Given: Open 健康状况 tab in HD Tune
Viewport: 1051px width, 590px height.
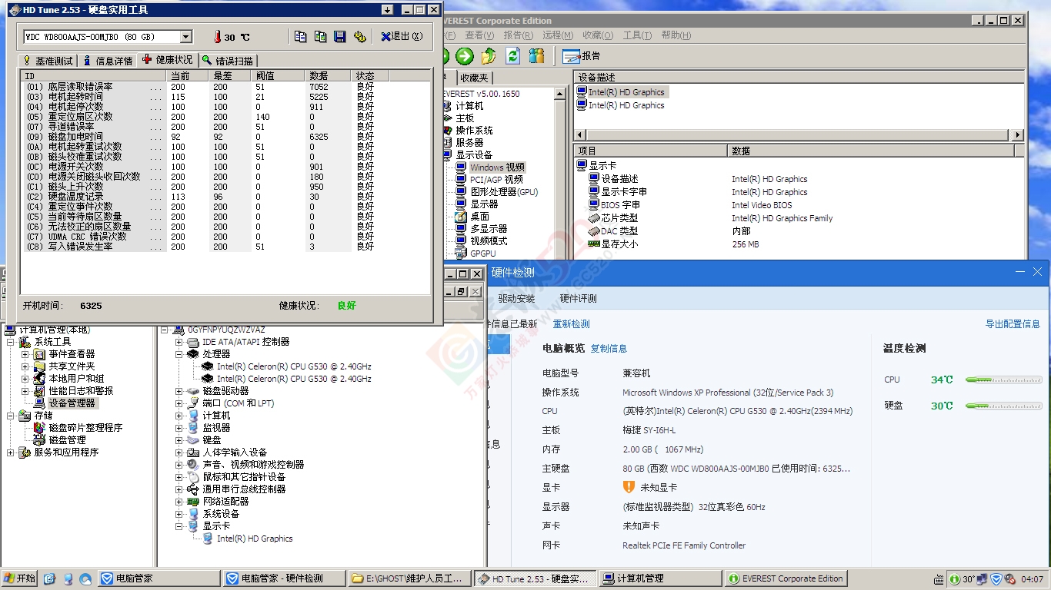Looking at the screenshot, I should coord(168,60).
